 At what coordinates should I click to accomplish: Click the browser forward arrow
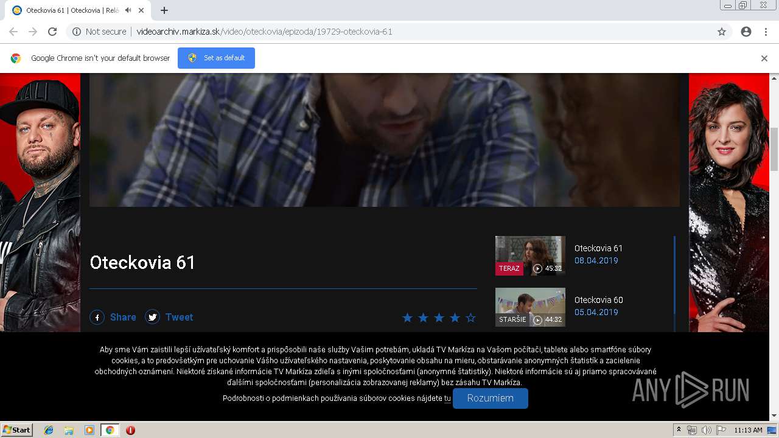(33, 32)
